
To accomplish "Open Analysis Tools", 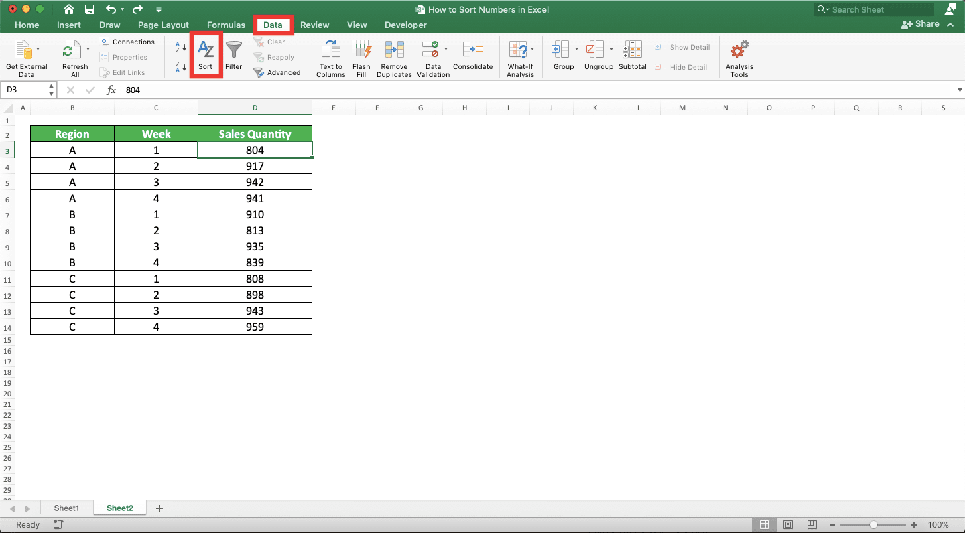I will [739, 58].
